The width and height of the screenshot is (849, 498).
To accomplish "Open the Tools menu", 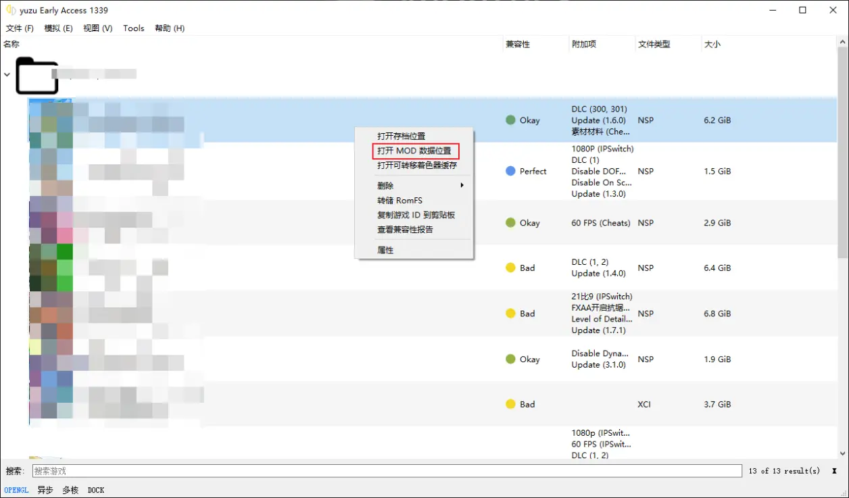I will coord(133,28).
